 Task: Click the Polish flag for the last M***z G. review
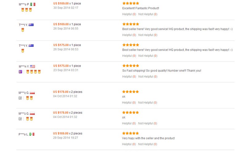32,113
